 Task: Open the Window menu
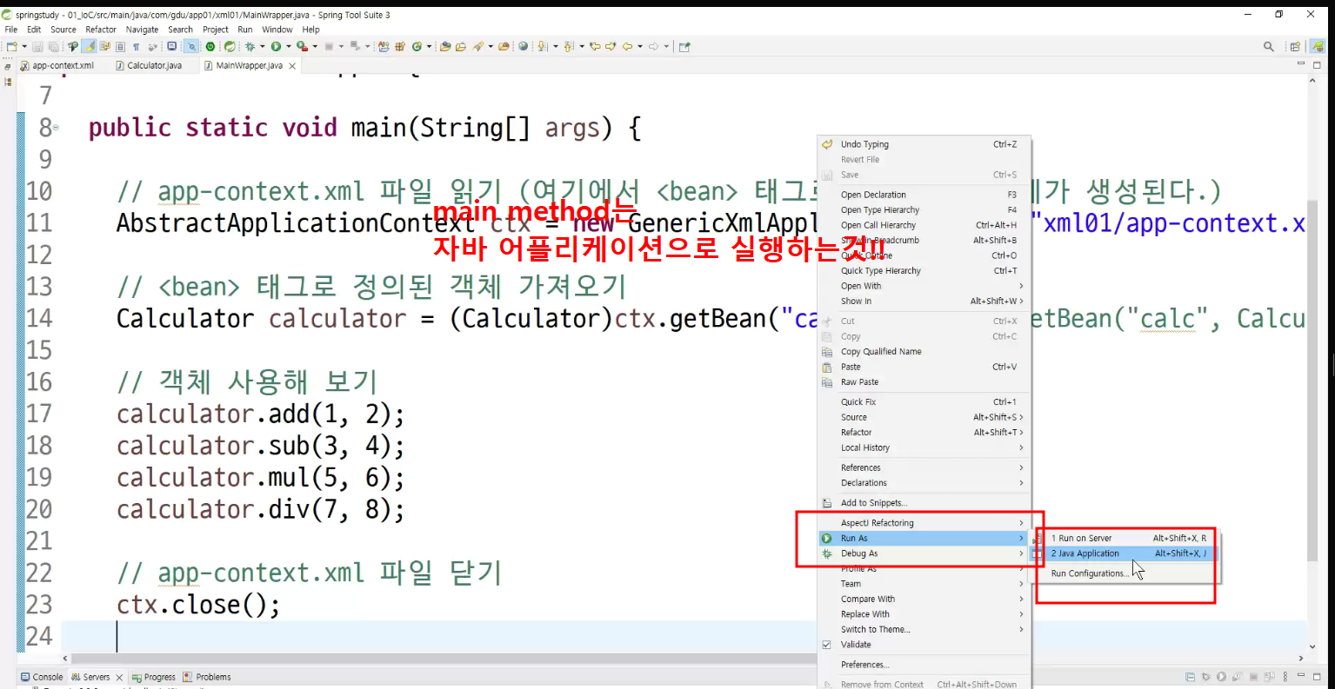(x=277, y=30)
